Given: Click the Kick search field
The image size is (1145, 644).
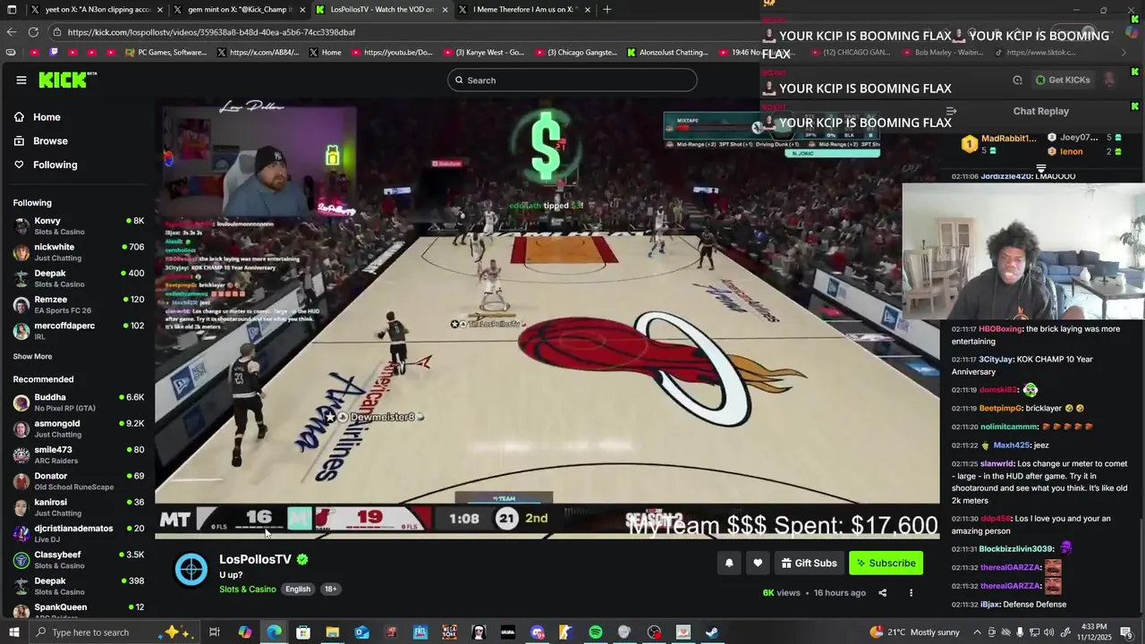Looking at the screenshot, I should tap(572, 80).
